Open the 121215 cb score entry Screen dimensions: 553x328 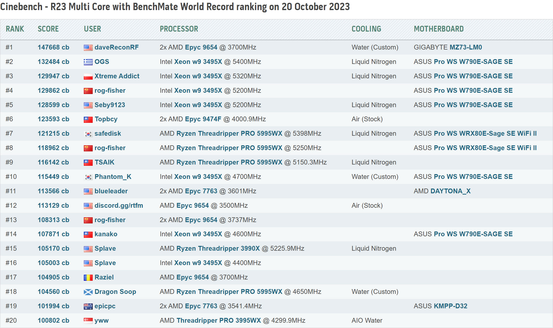pos(53,133)
